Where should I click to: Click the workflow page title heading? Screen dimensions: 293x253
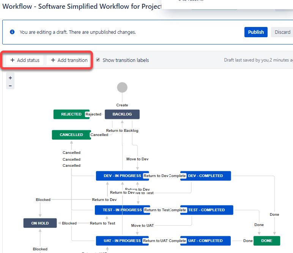[x=82, y=6]
